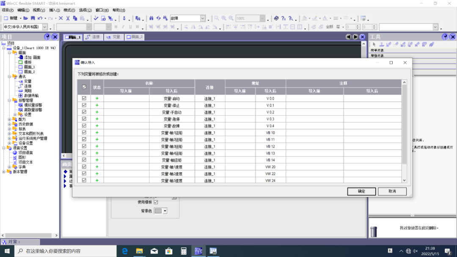The image size is (457, 257).
Task: Collapse the 画面 folder in project tree
Action: [x=9, y=53]
